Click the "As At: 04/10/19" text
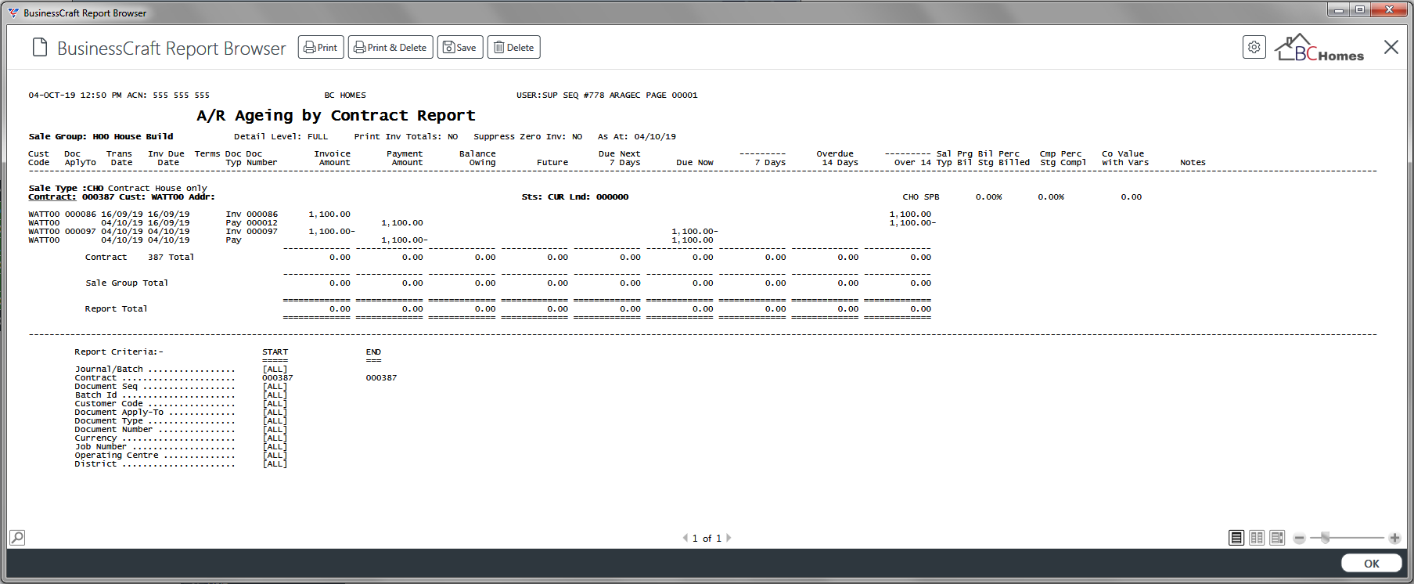Viewport: 1414px width, 584px height. coord(637,137)
